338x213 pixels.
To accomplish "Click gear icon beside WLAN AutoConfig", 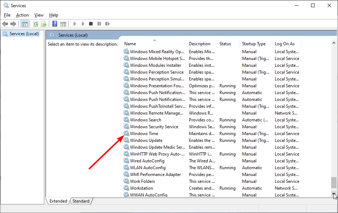I will pyautogui.click(x=126, y=167).
